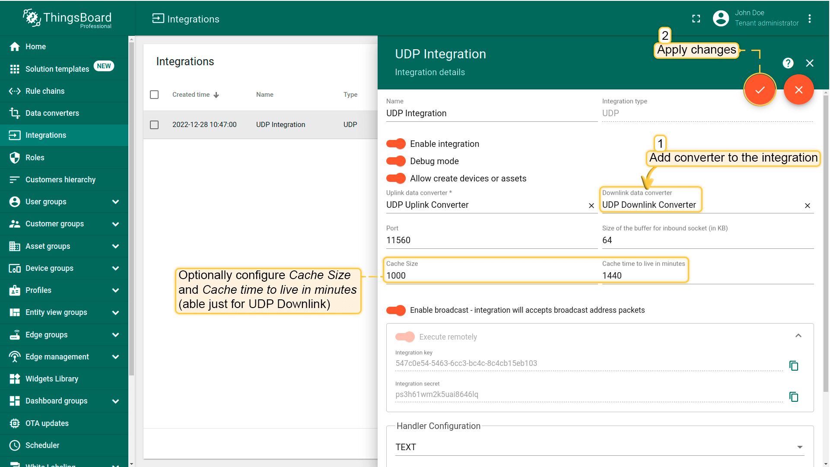Screen dimensions: 830x467
Task: Expand Edge groups chevron
Action: pos(115,335)
